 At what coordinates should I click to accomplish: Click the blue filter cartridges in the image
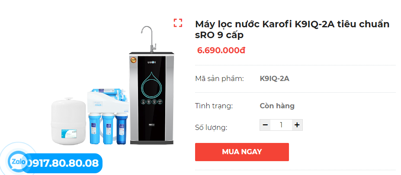[x=108, y=129]
